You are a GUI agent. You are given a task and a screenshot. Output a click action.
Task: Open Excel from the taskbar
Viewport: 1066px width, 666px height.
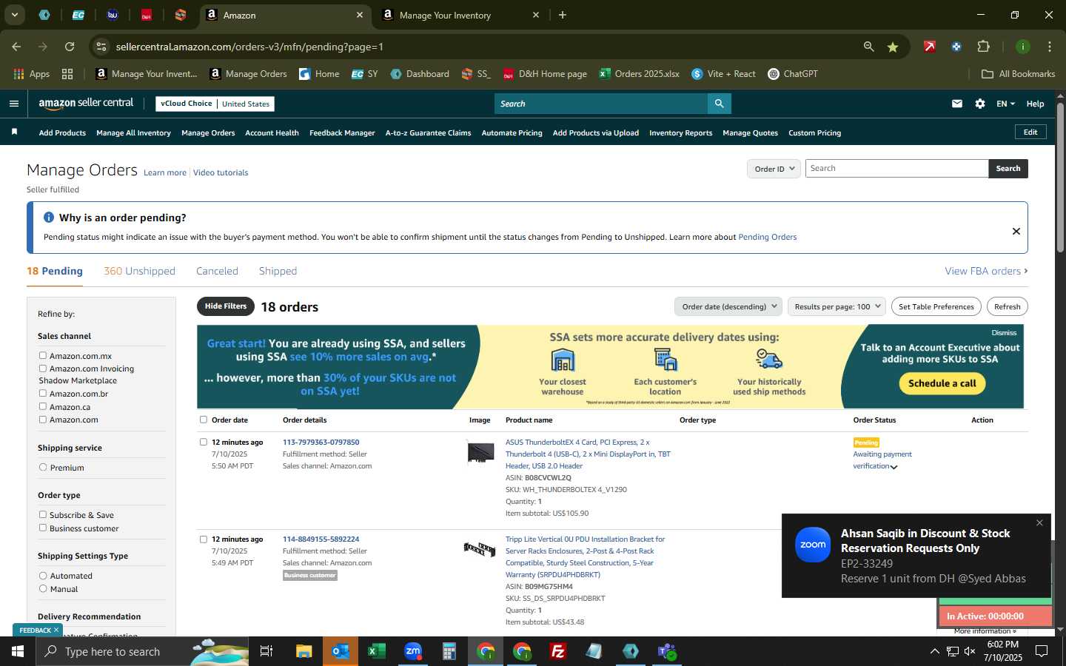coord(377,651)
